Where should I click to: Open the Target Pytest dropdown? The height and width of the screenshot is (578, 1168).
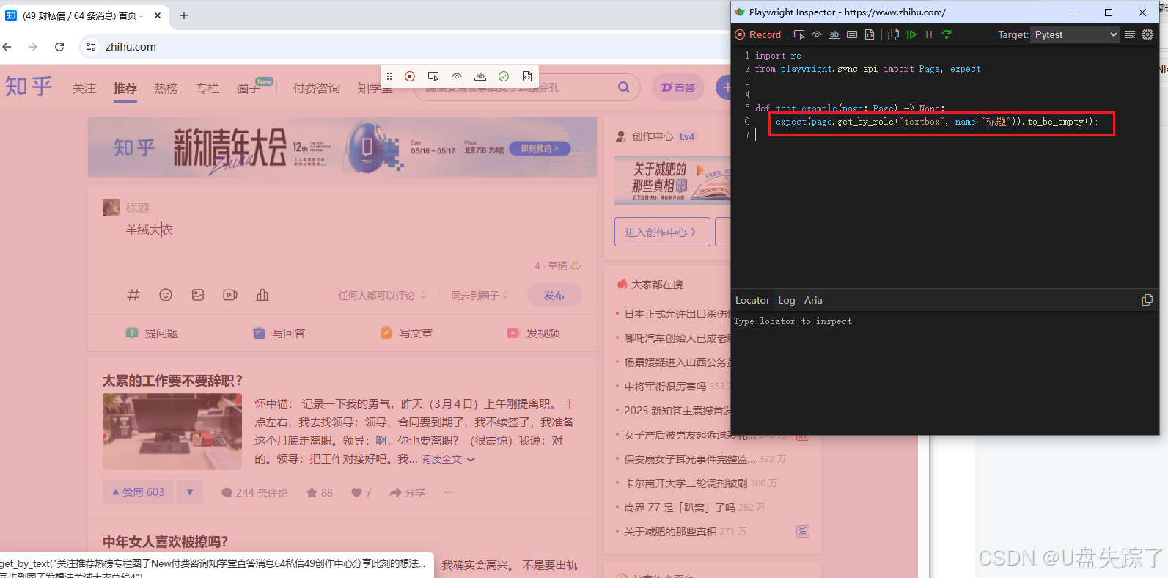click(x=1075, y=34)
